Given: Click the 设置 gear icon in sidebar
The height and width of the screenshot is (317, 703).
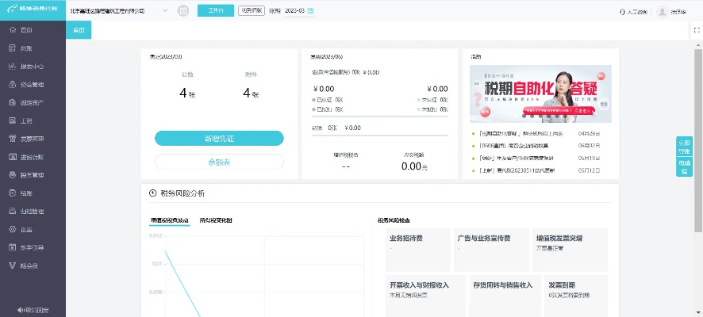Looking at the screenshot, I should point(13,229).
